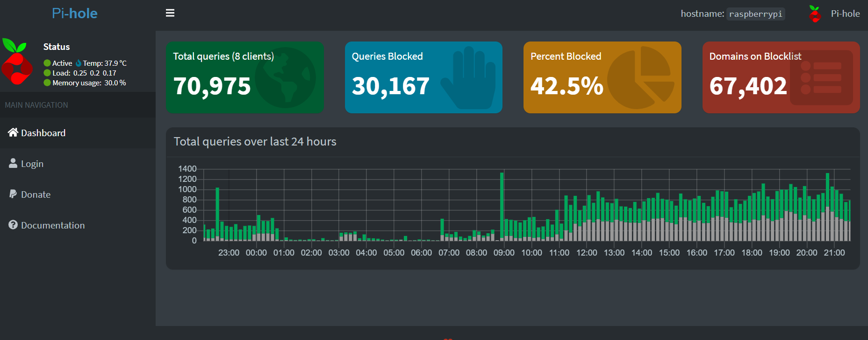Click 'Total queries over last 24 hours' title
The image size is (868, 340).
coord(255,141)
